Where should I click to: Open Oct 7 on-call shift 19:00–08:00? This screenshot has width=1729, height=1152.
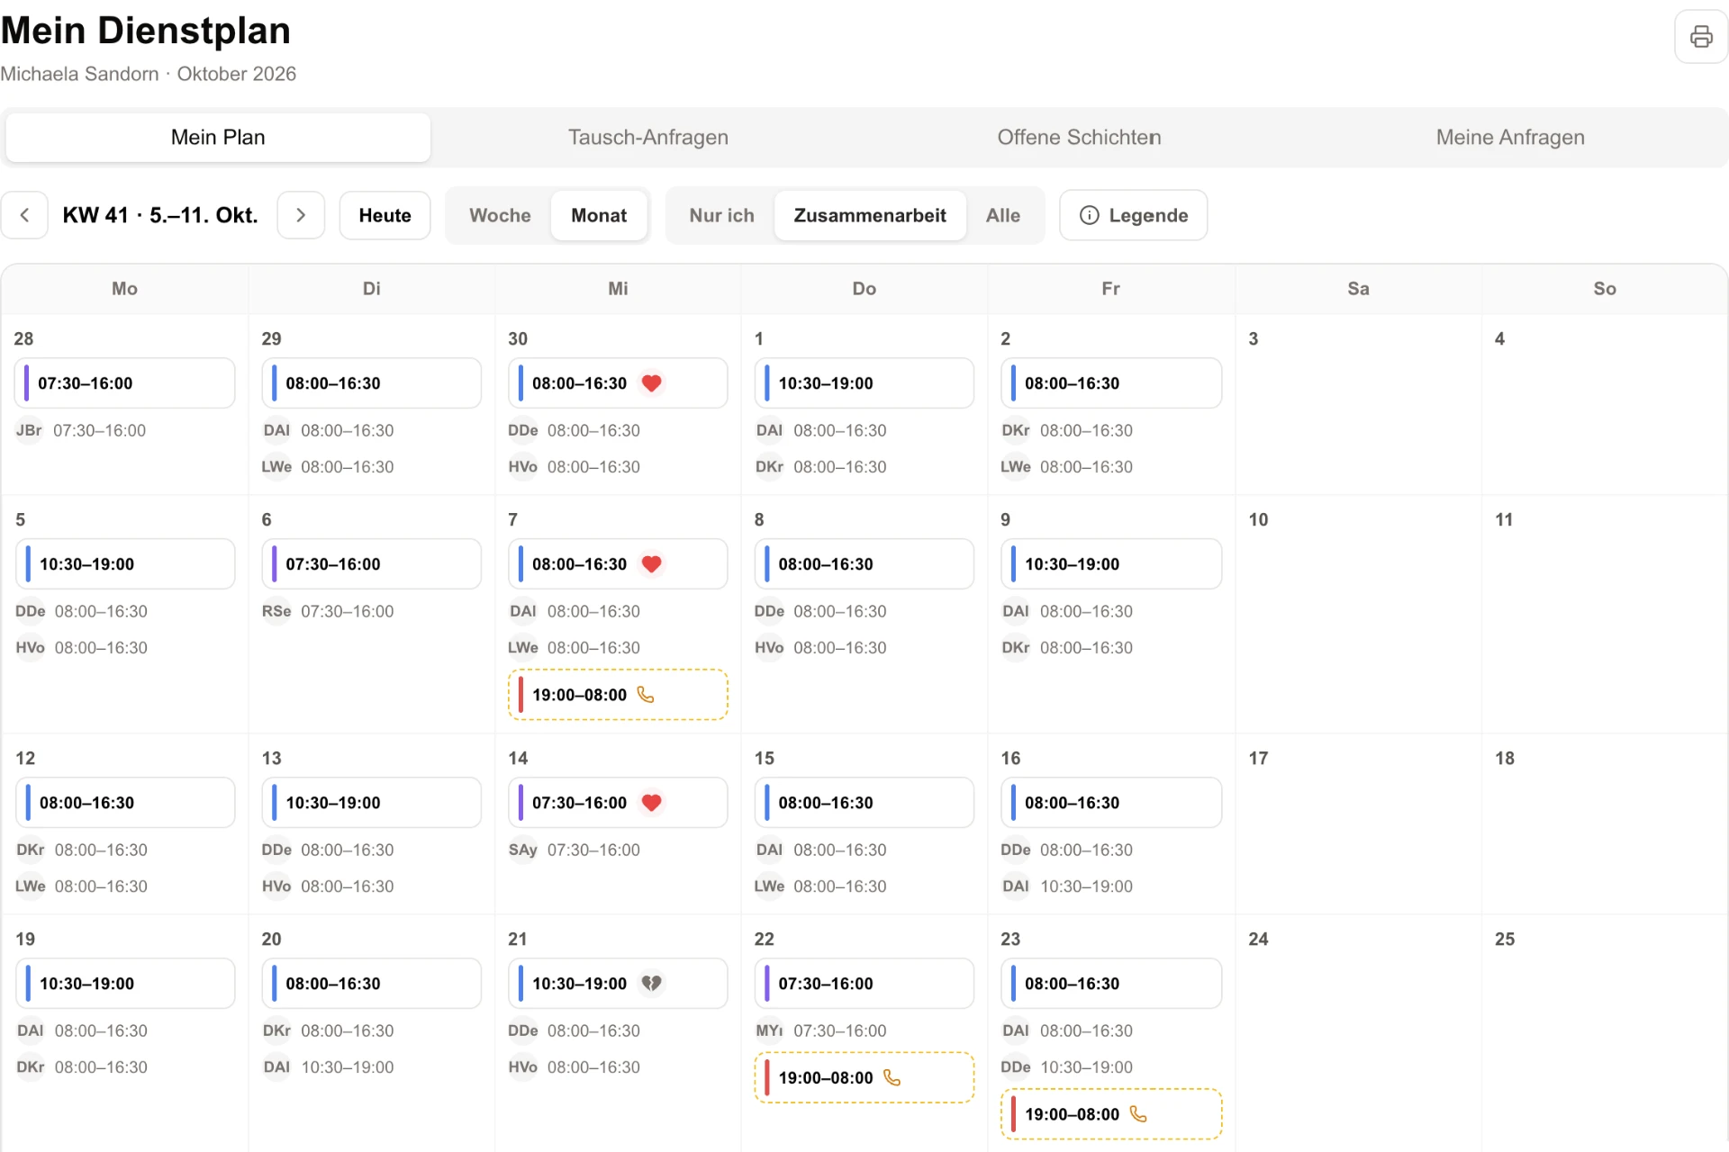pyautogui.click(x=618, y=695)
